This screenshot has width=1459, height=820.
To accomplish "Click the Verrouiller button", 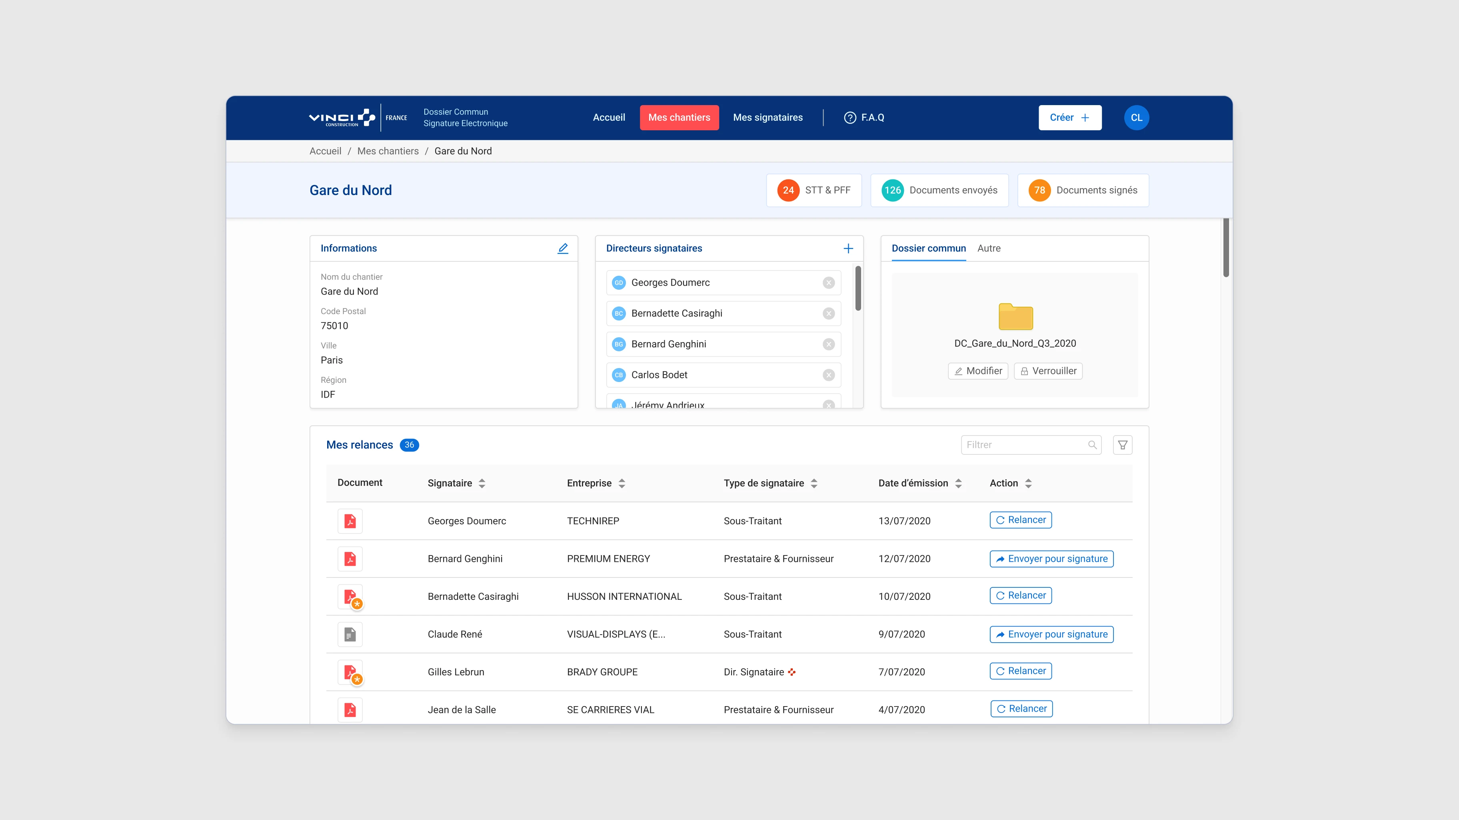I will point(1048,371).
